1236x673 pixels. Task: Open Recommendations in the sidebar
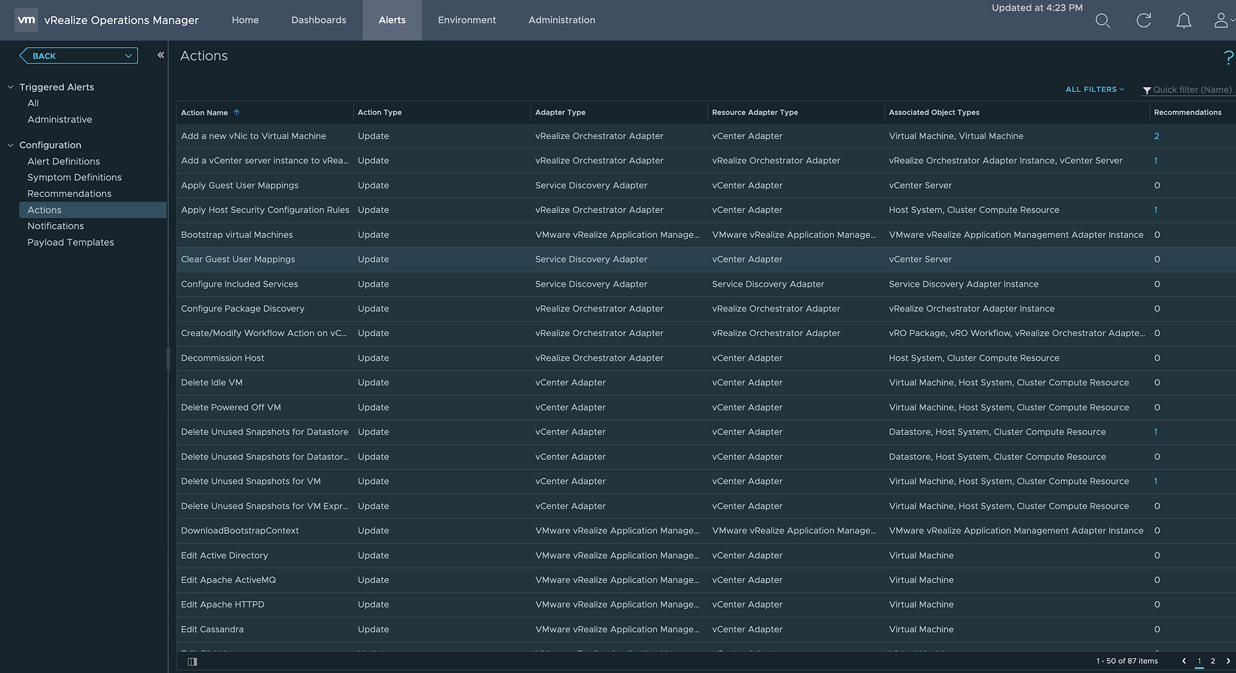click(70, 194)
